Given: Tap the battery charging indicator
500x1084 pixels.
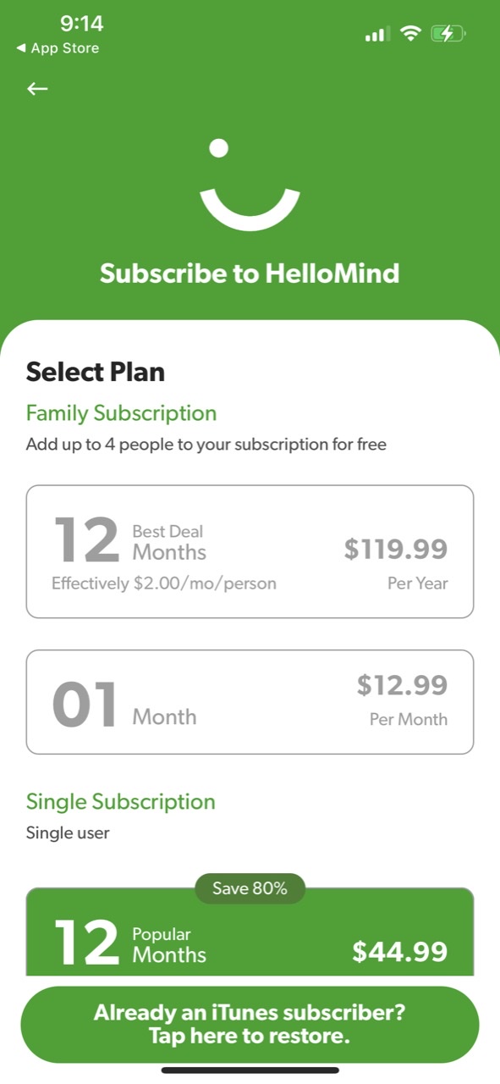Looking at the screenshot, I should point(448,34).
